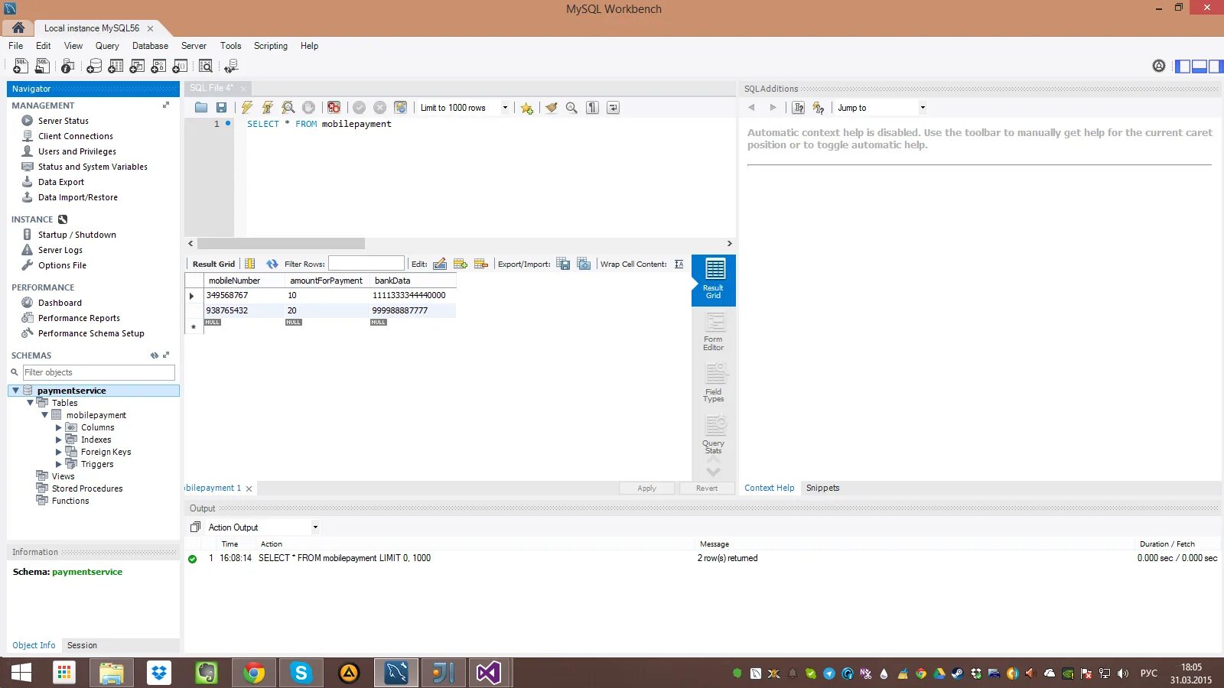
Task: Open the object inspector (info) toolbar icon
Action: coord(68,67)
